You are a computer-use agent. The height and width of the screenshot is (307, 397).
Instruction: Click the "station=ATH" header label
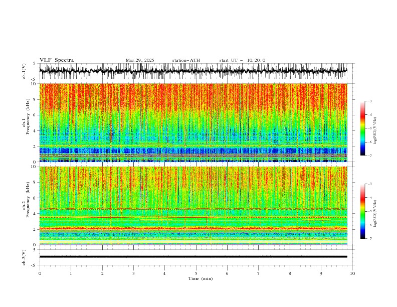coord(186,60)
